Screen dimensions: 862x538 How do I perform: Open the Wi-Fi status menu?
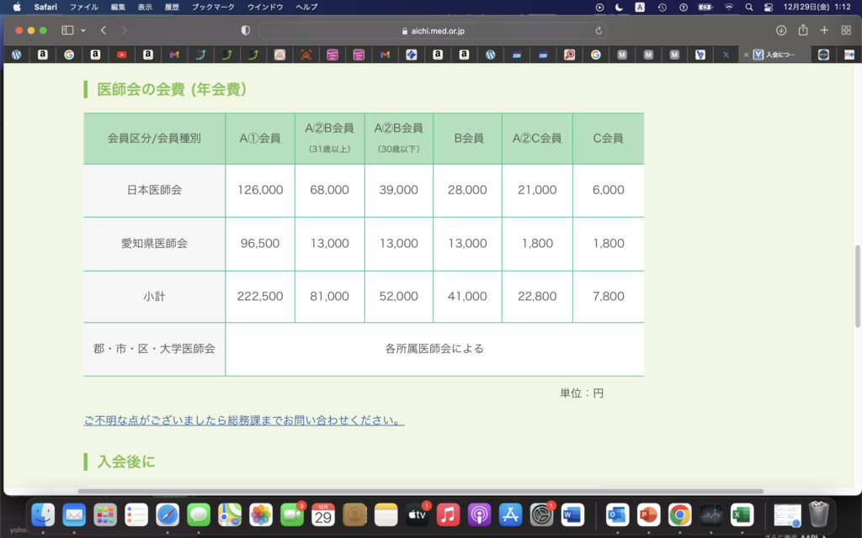tap(728, 7)
